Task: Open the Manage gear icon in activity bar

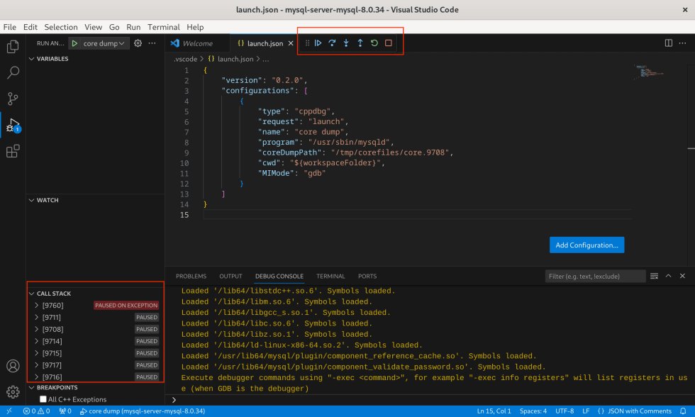Action: point(12,392)
